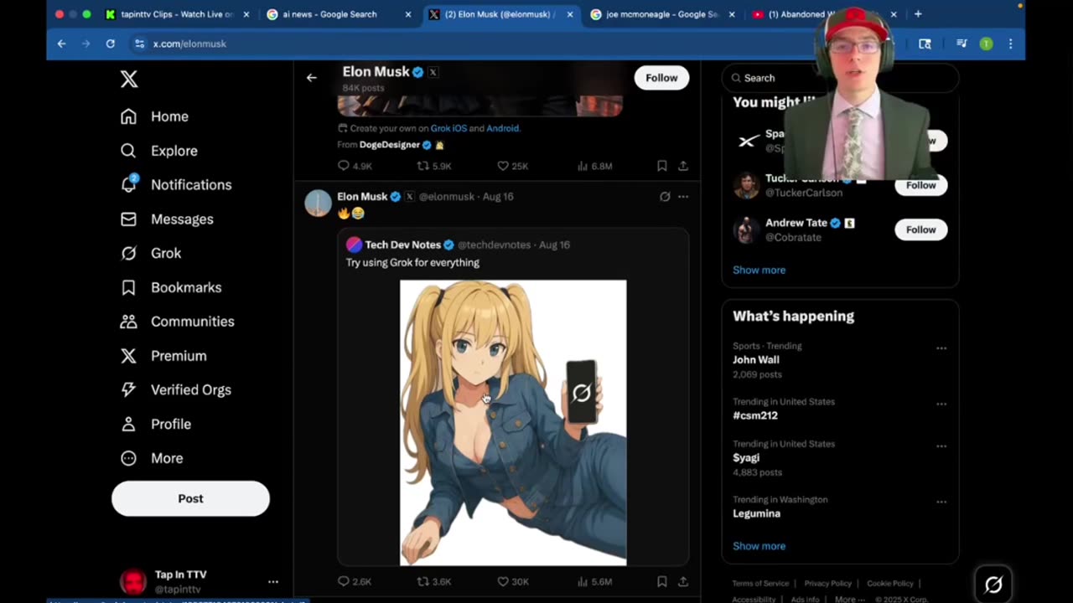The image size is (1073, 603).
Task: Open options for the $yagi trend
Action: pyautogui.click(x=941, y=446)
